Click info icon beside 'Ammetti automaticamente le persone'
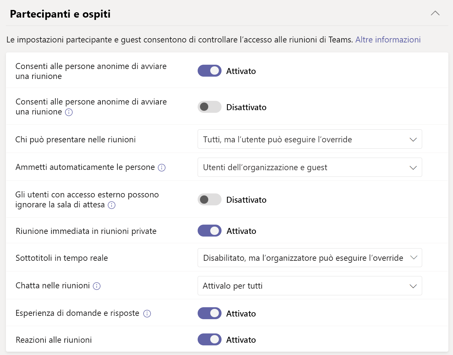 (x=162, y=168)
